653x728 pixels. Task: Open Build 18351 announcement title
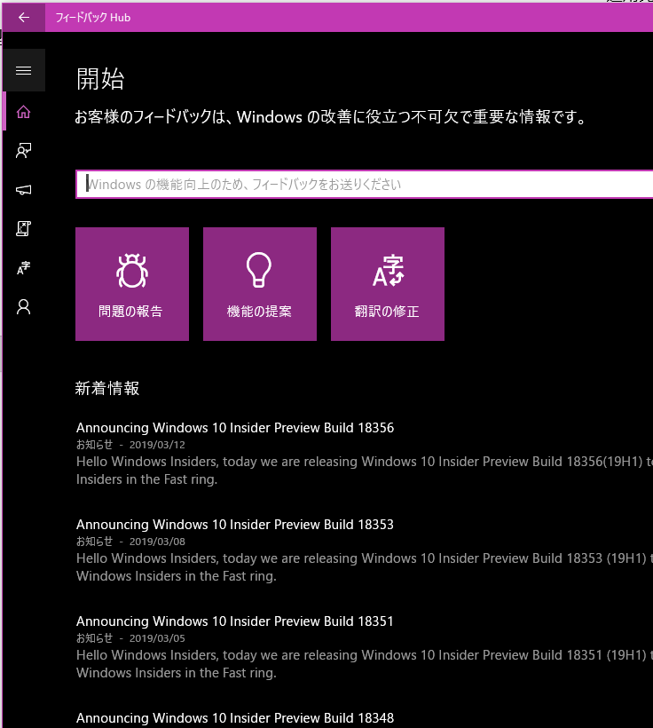click(235, 621)
